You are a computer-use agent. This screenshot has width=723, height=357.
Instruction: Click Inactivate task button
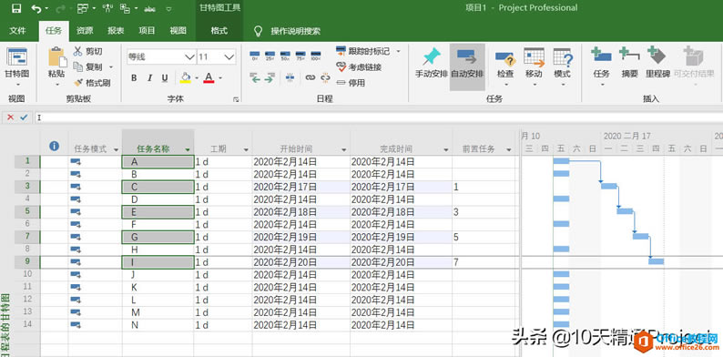[x=351, y=83]
